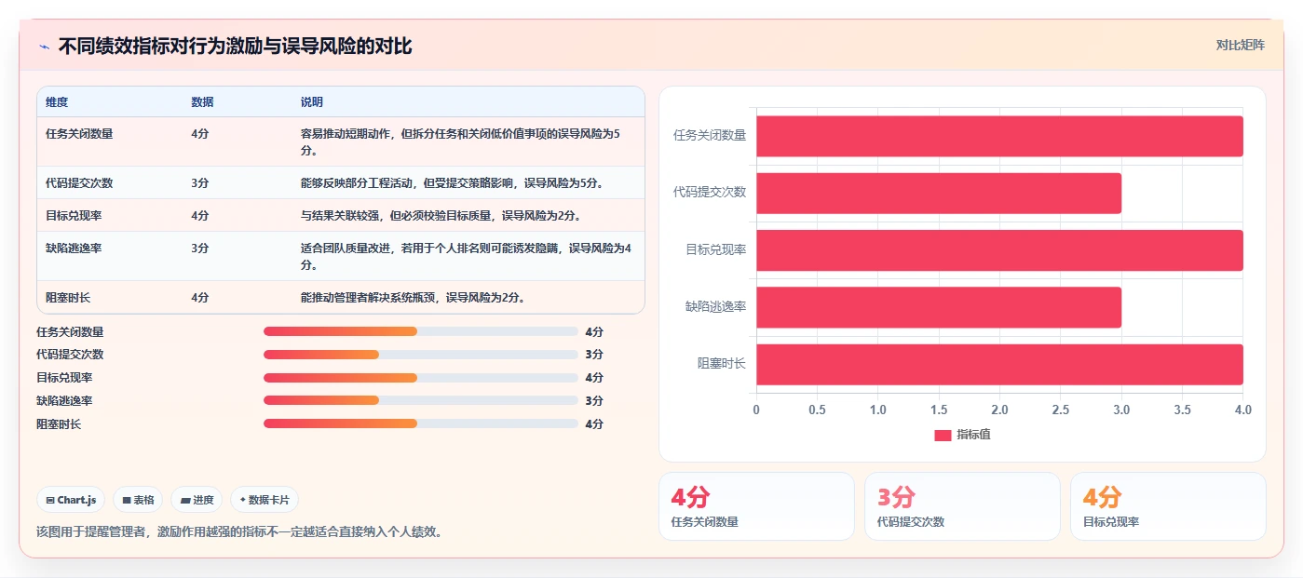The width and height of the screenshot is (1303, 578).
Task: Click the 阻塞时长 Y-axis label in chart
Action: click(722, 364)
